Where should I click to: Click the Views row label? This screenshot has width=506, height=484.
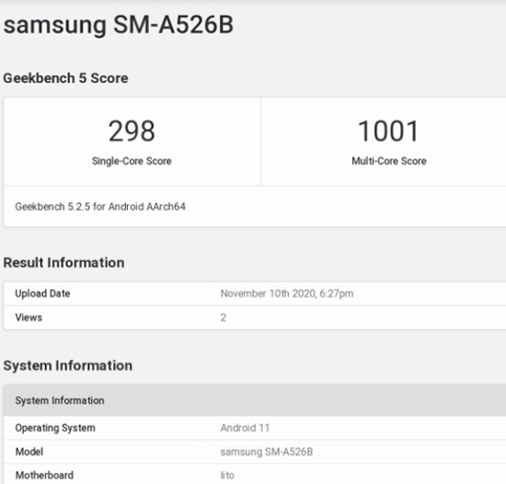[x=29, y=318]
